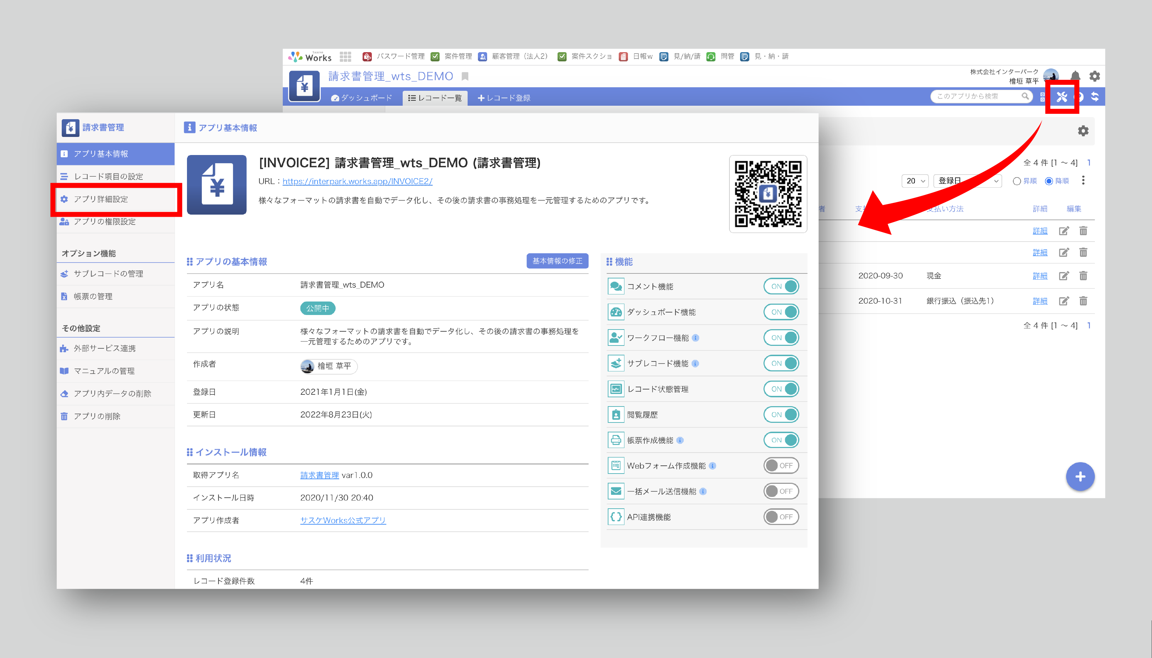This screenshot has width=1152, height=658.
Task: Open 顧客管理（法人2） app shortcut
Action: click(513, 56)
